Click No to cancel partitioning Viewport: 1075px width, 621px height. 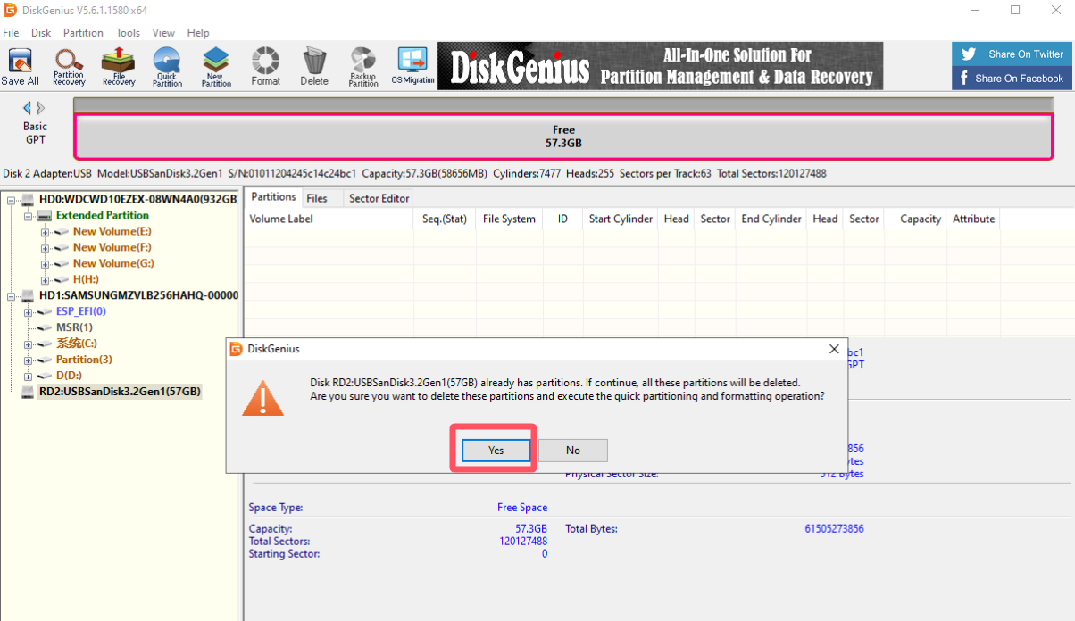point(572,451)
